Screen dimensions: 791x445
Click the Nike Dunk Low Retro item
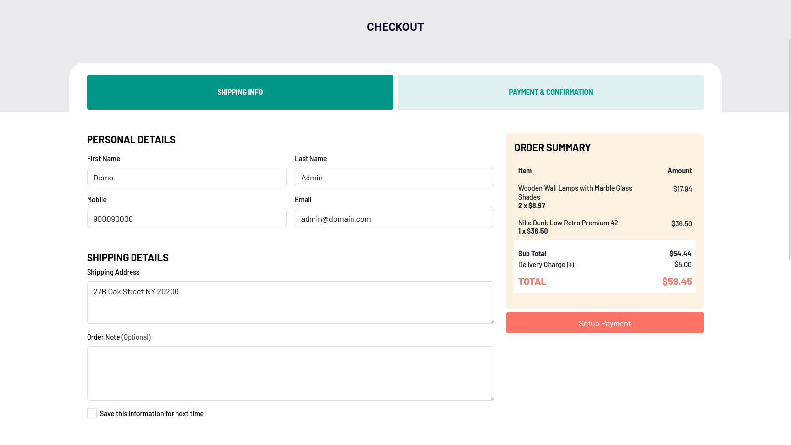pos(568,226)
